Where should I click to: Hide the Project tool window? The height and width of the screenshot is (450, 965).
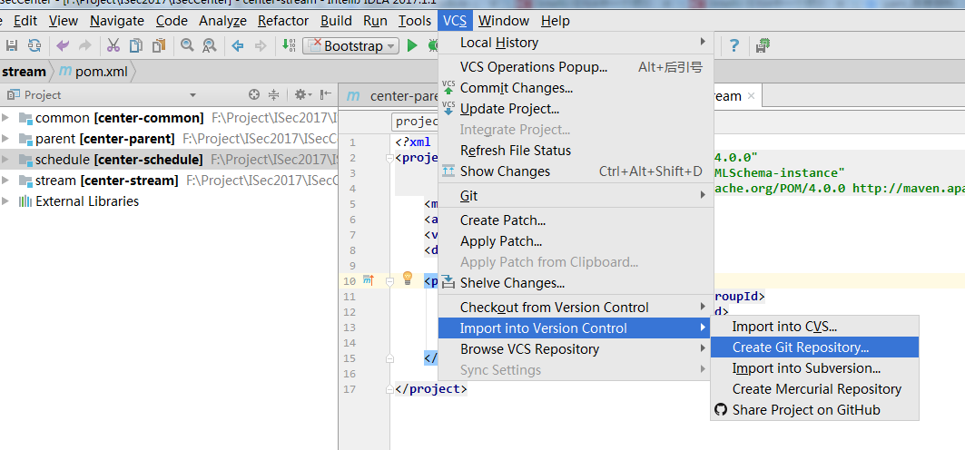(327, 94)
